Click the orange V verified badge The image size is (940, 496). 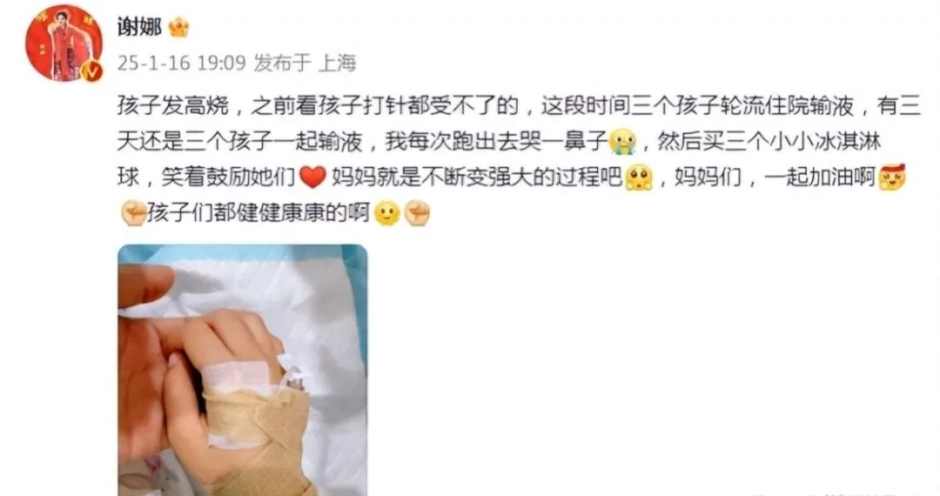pyautogui.click(x=91, y=71)
